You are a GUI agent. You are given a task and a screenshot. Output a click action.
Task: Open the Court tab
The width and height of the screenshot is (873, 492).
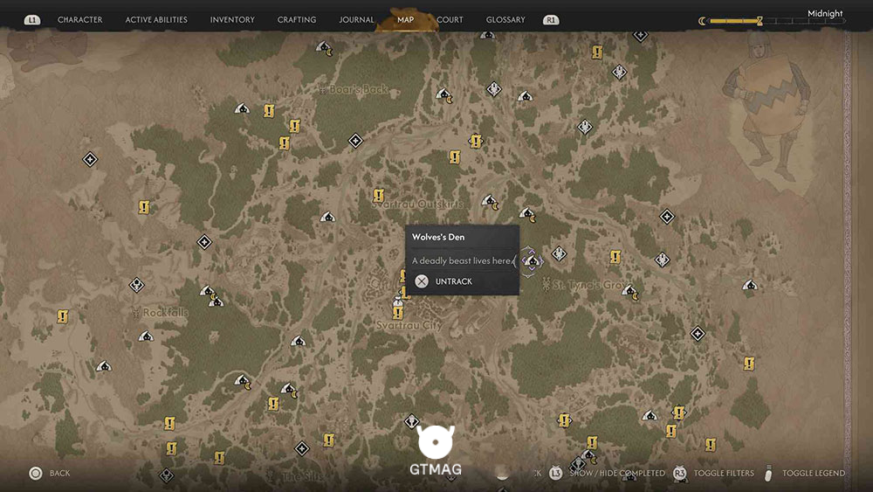pyautogui.click(x=450, y=19)
